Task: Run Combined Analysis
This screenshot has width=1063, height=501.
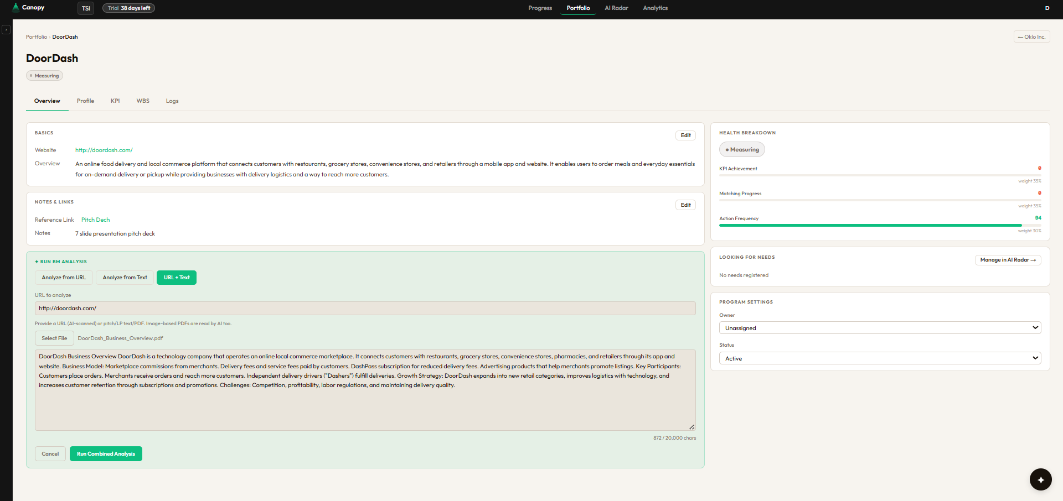Action: (x=106, y=454)
